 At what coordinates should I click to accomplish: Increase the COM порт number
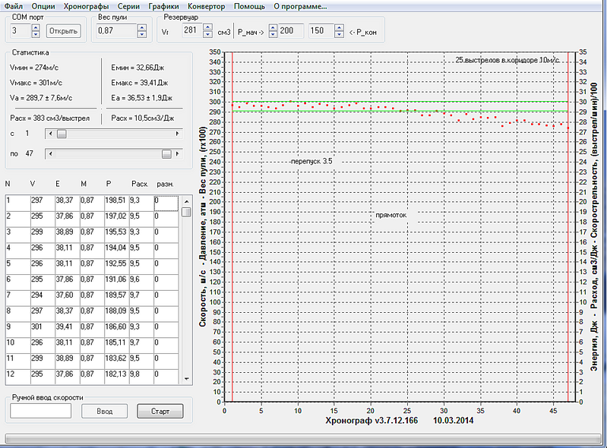coord(36,27)
